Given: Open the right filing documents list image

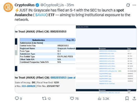Looking at the screenshot, I should coord(106,59).
